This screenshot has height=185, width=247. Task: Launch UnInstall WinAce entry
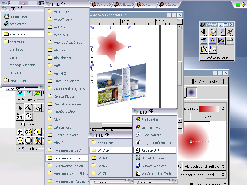coord(155,158)
